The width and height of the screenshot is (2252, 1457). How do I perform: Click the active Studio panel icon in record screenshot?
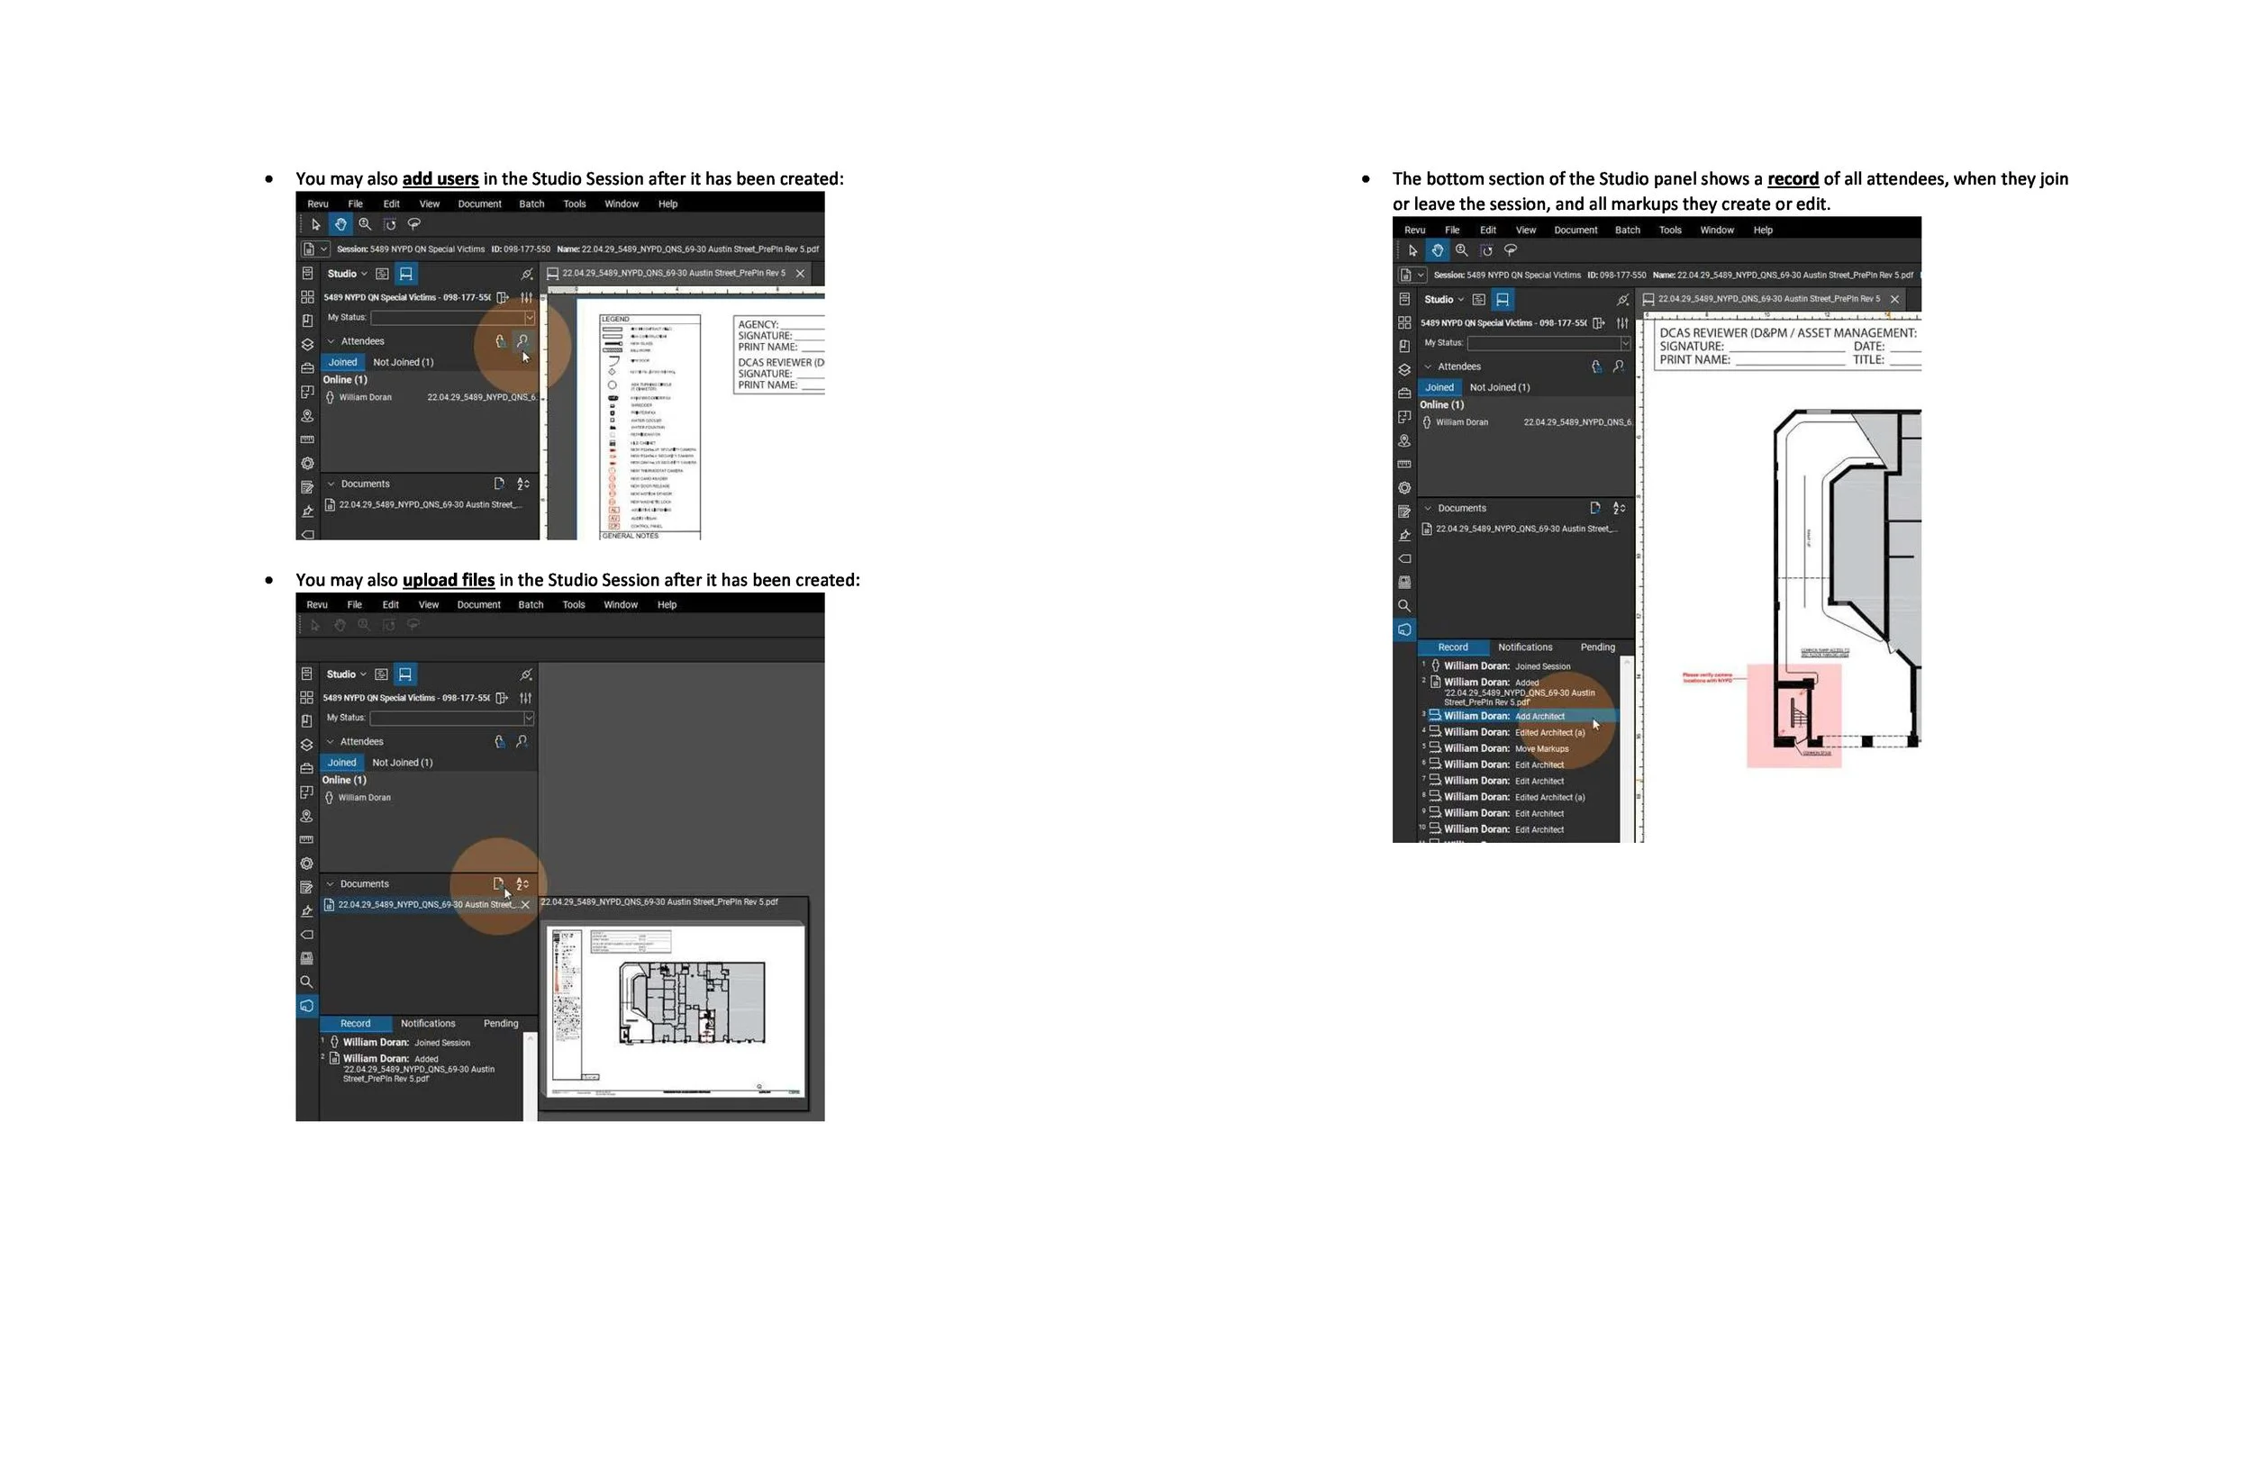click(x=1404, y=629)
